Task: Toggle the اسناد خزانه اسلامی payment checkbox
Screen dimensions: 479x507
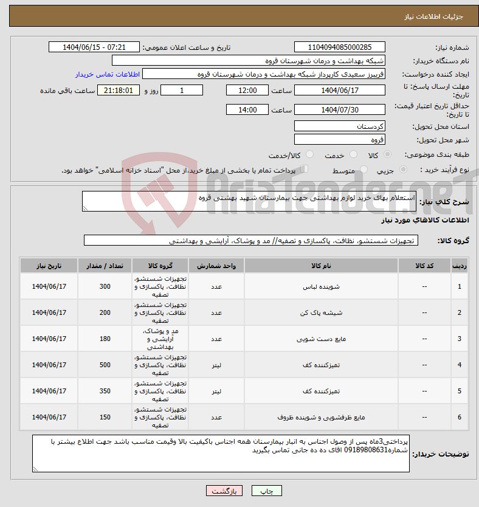Action: [x=304, y=169]
